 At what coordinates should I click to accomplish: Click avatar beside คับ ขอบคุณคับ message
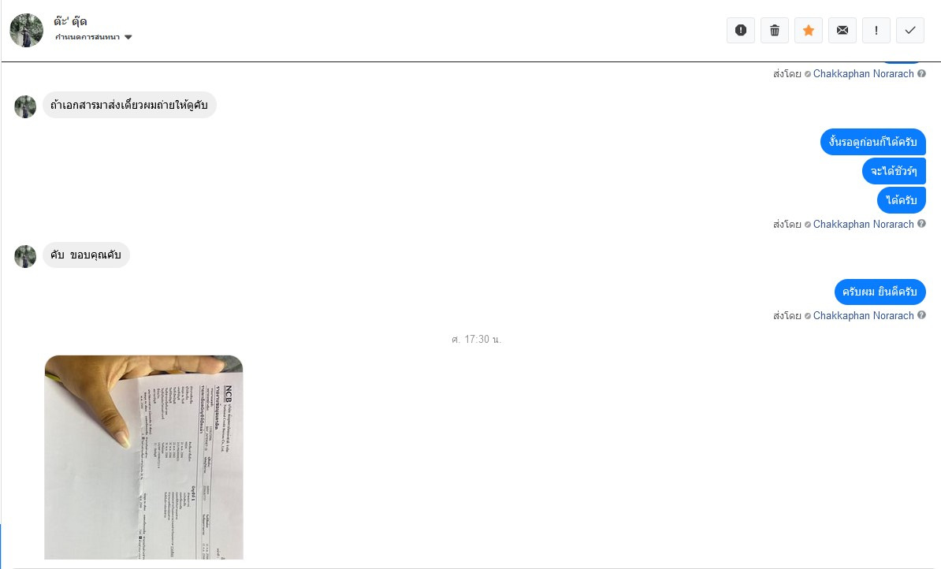25,256
